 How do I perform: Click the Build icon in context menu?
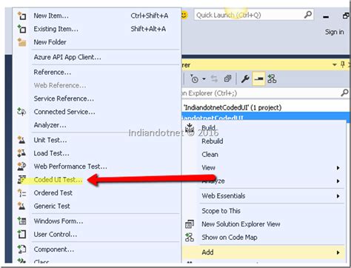(190, 128)
